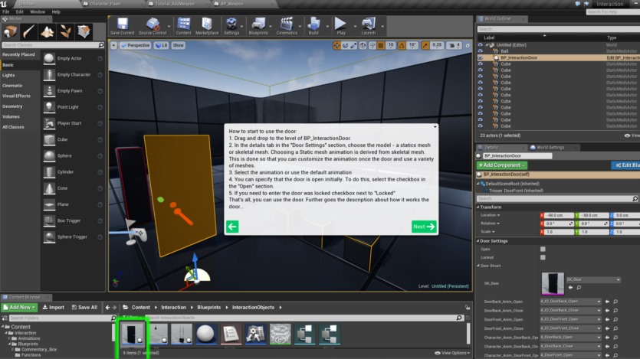Click the Content Browser history back arrow

(107, 308)
